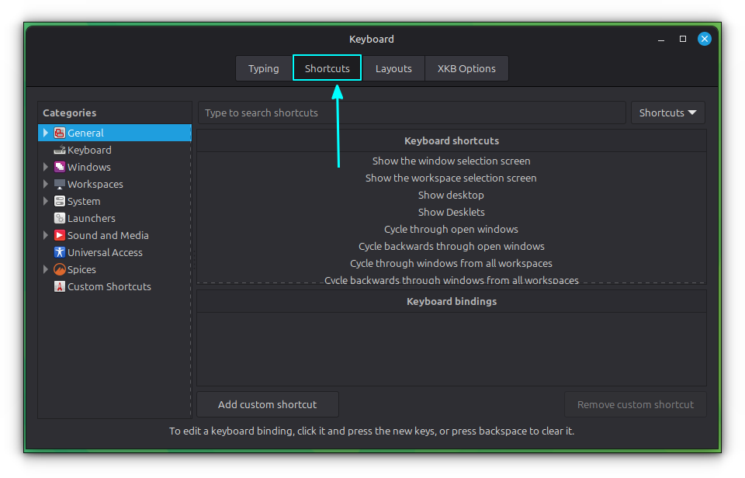Image resolution: width=745 pixels, height=478 pixels.
Task: Open the Launchers category via its icon
Action: [x=59, y=218]
